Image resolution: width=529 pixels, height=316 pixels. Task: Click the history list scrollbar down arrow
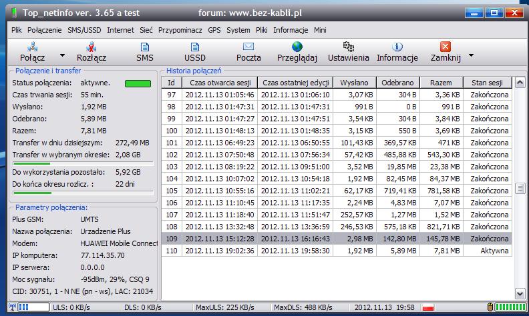pyautogui.click(x=519, y=295)
